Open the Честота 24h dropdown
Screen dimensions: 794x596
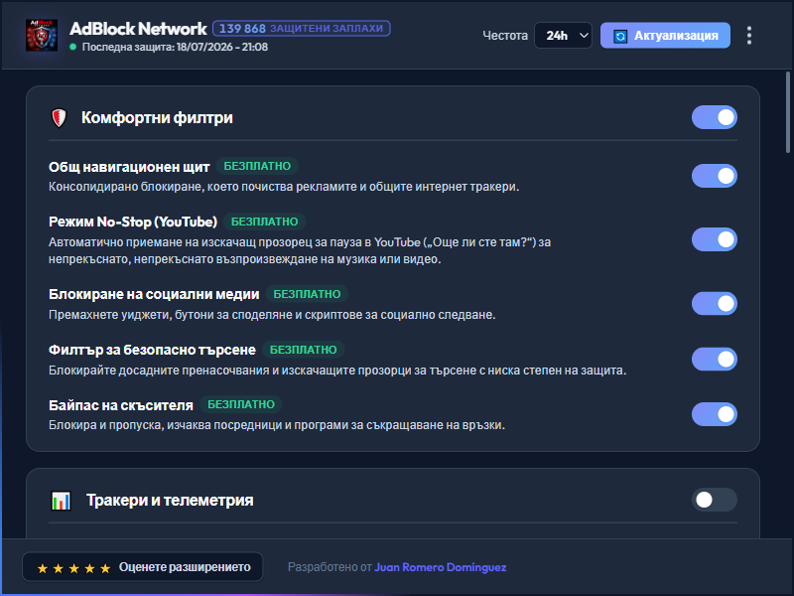pyautogui.click(x=563, y=36)
